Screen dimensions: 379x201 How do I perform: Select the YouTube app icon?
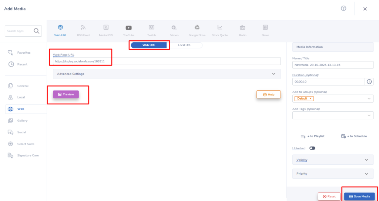128,28
